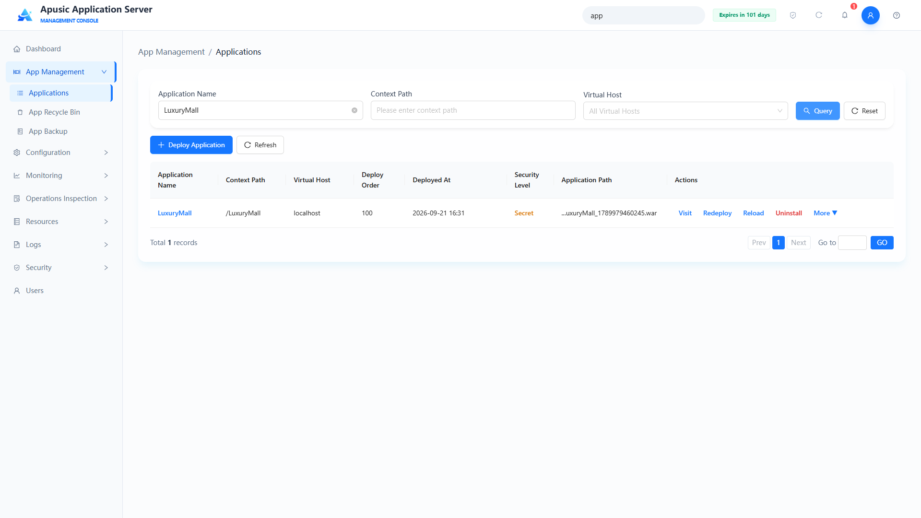Click the Security shield icon in sidebar
This screenshot has width=921, height=518.
[x=17, y=268]
